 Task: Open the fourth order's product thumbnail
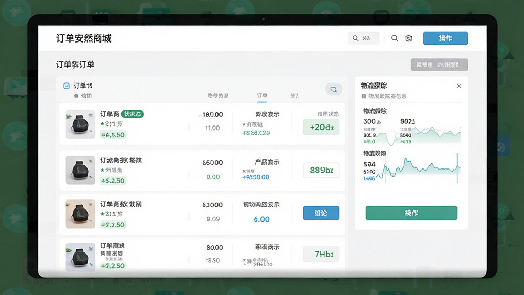[80, 257]
